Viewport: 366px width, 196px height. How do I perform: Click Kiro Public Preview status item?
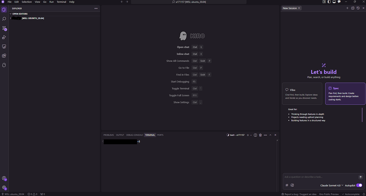coord(329,194)
